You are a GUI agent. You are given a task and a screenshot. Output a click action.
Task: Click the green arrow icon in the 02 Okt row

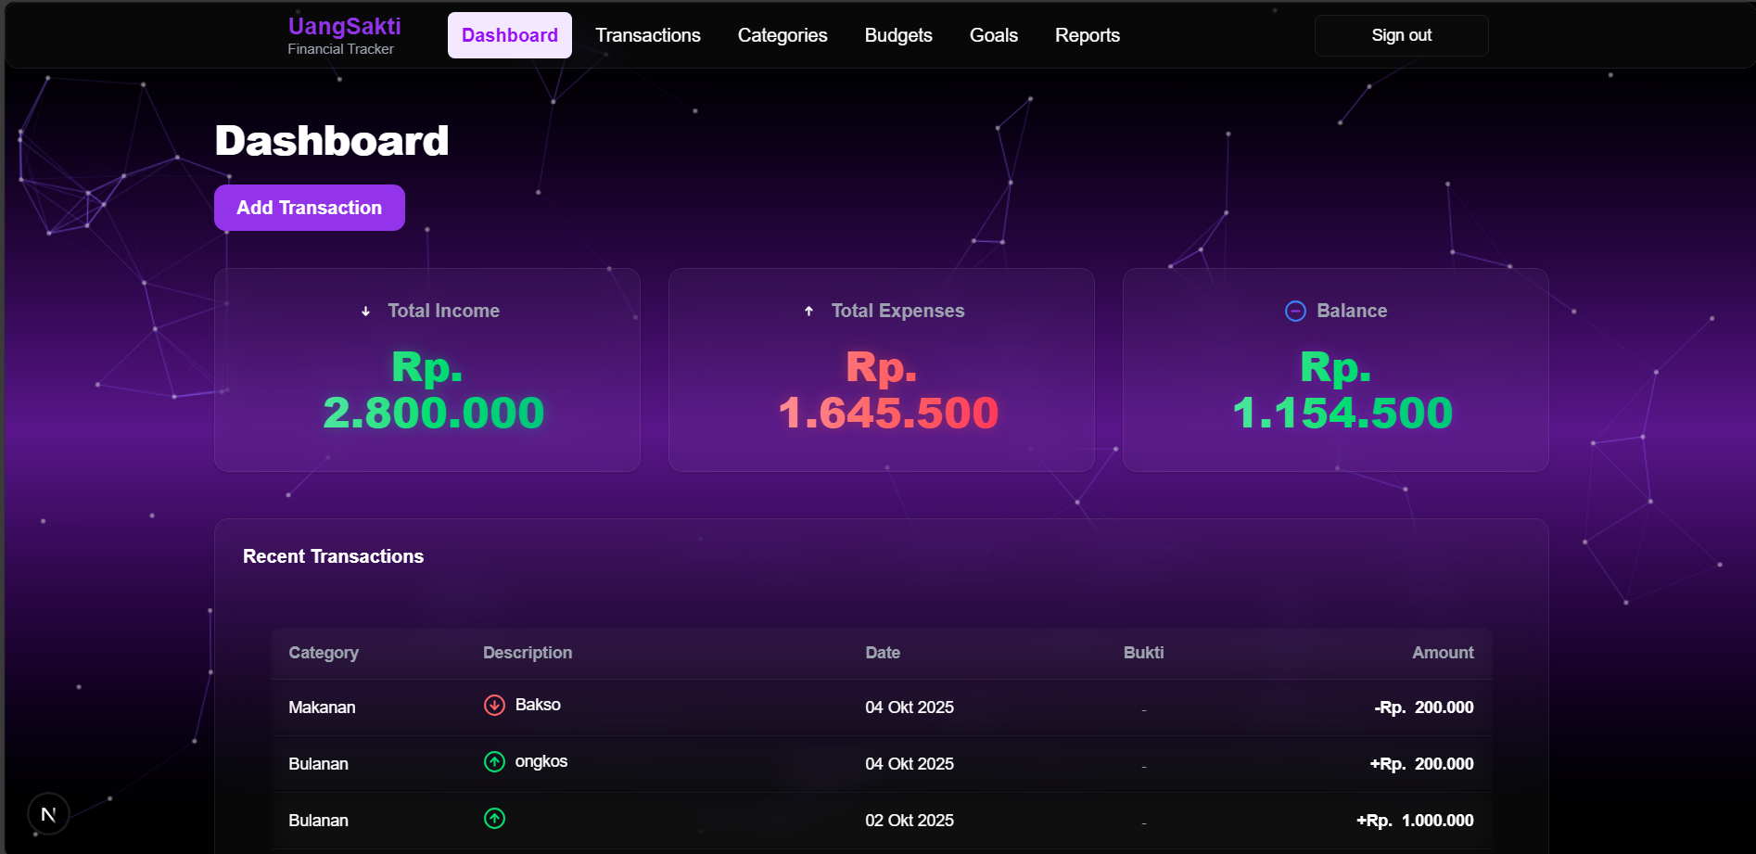(494, 818)
